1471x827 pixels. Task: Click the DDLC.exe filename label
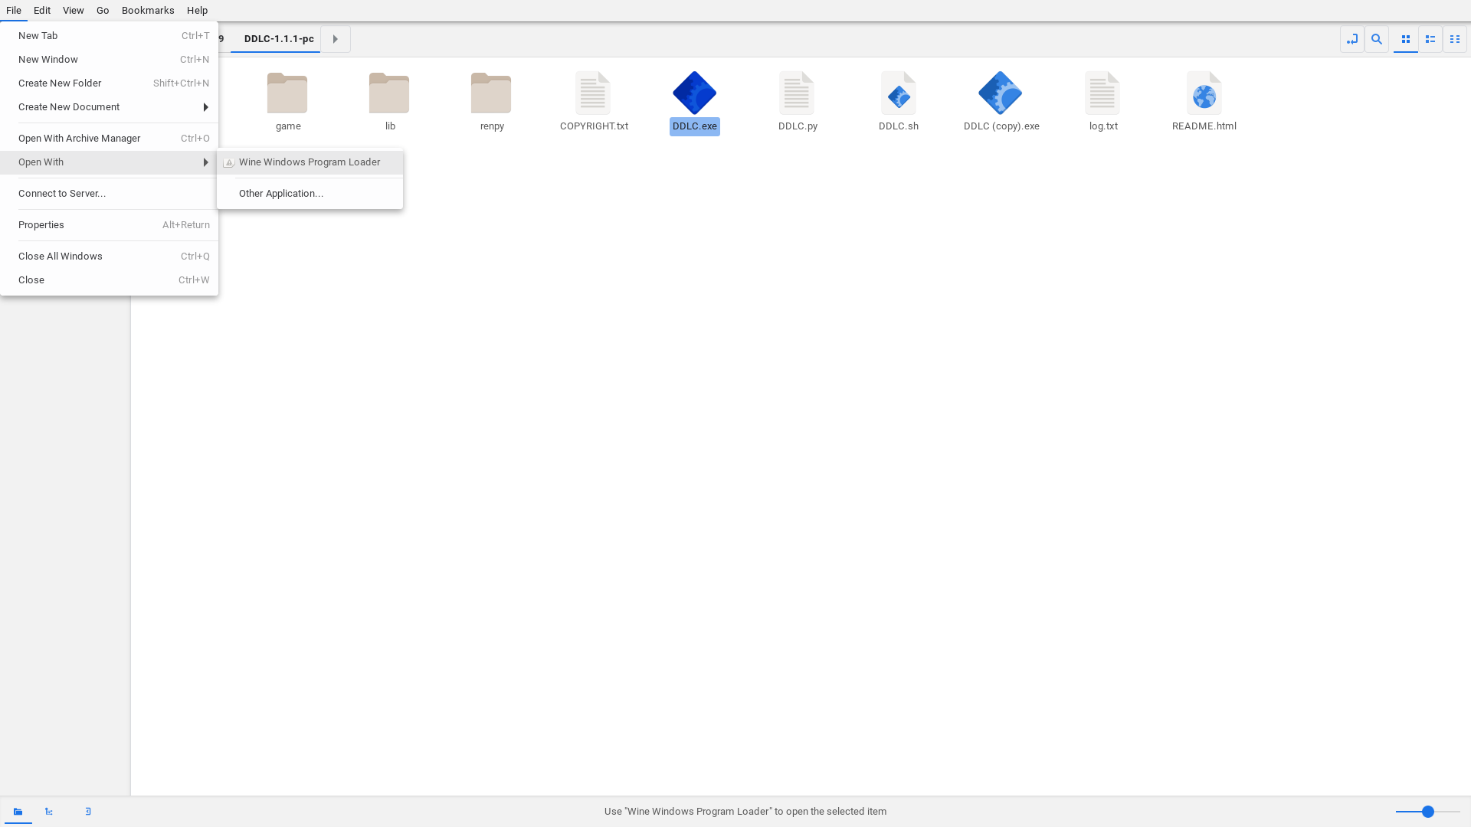point(695,126)
